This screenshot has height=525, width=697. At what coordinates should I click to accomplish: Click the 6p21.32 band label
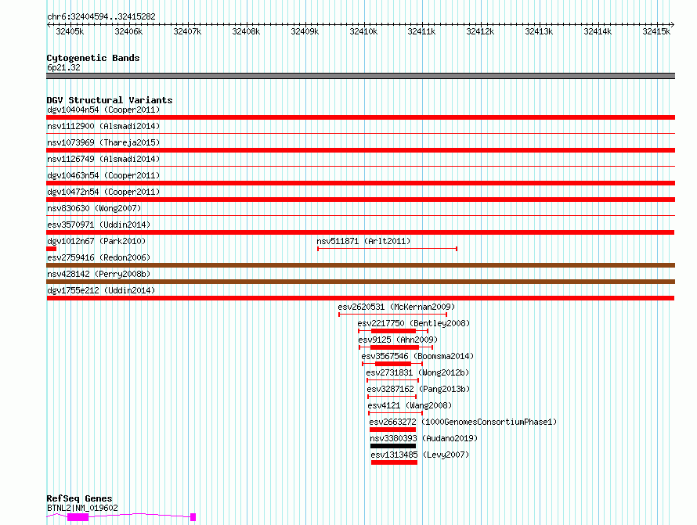pos(63,67)
